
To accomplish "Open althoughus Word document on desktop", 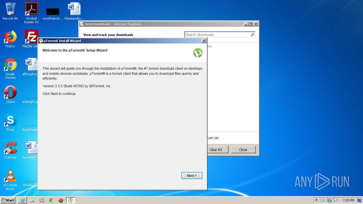I will point(31,67).
